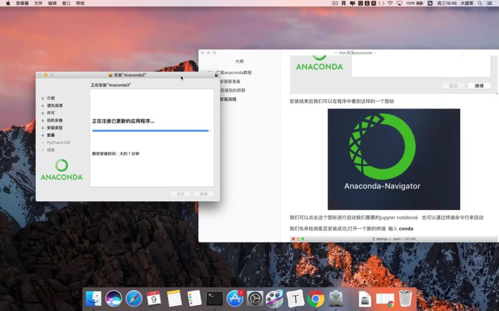
Task: Click the 正在注册已更新的应用程序 status text
Action: 123,121
